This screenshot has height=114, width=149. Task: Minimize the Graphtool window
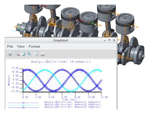point(105,41)
